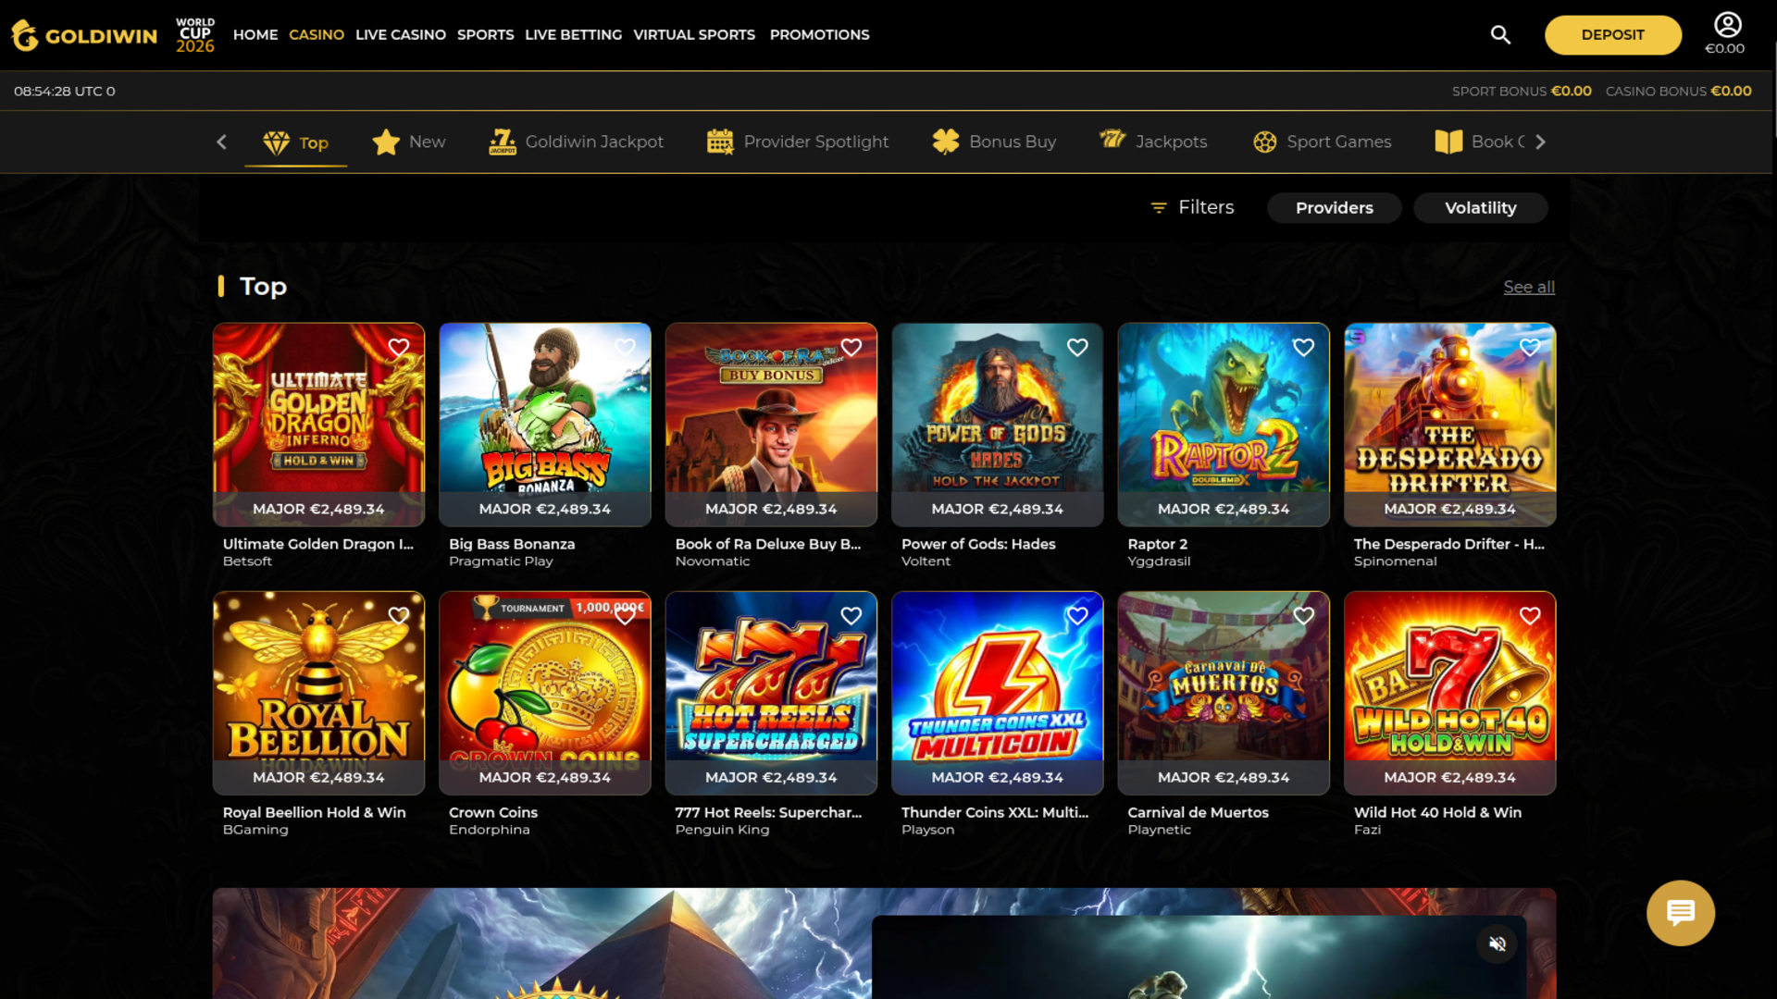Click the CASINO BONUS €0.00 amount
Viewport: 1777px width, 999px height.
(1731, 91)
